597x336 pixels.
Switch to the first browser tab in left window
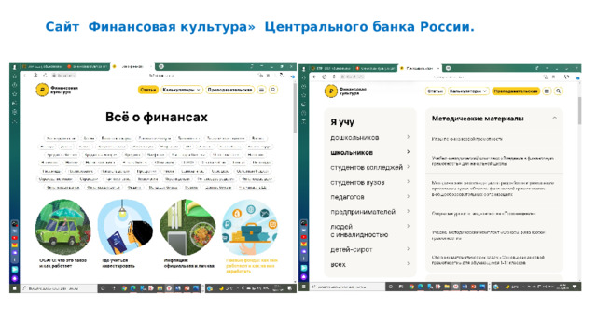click(x=43, y=66)
